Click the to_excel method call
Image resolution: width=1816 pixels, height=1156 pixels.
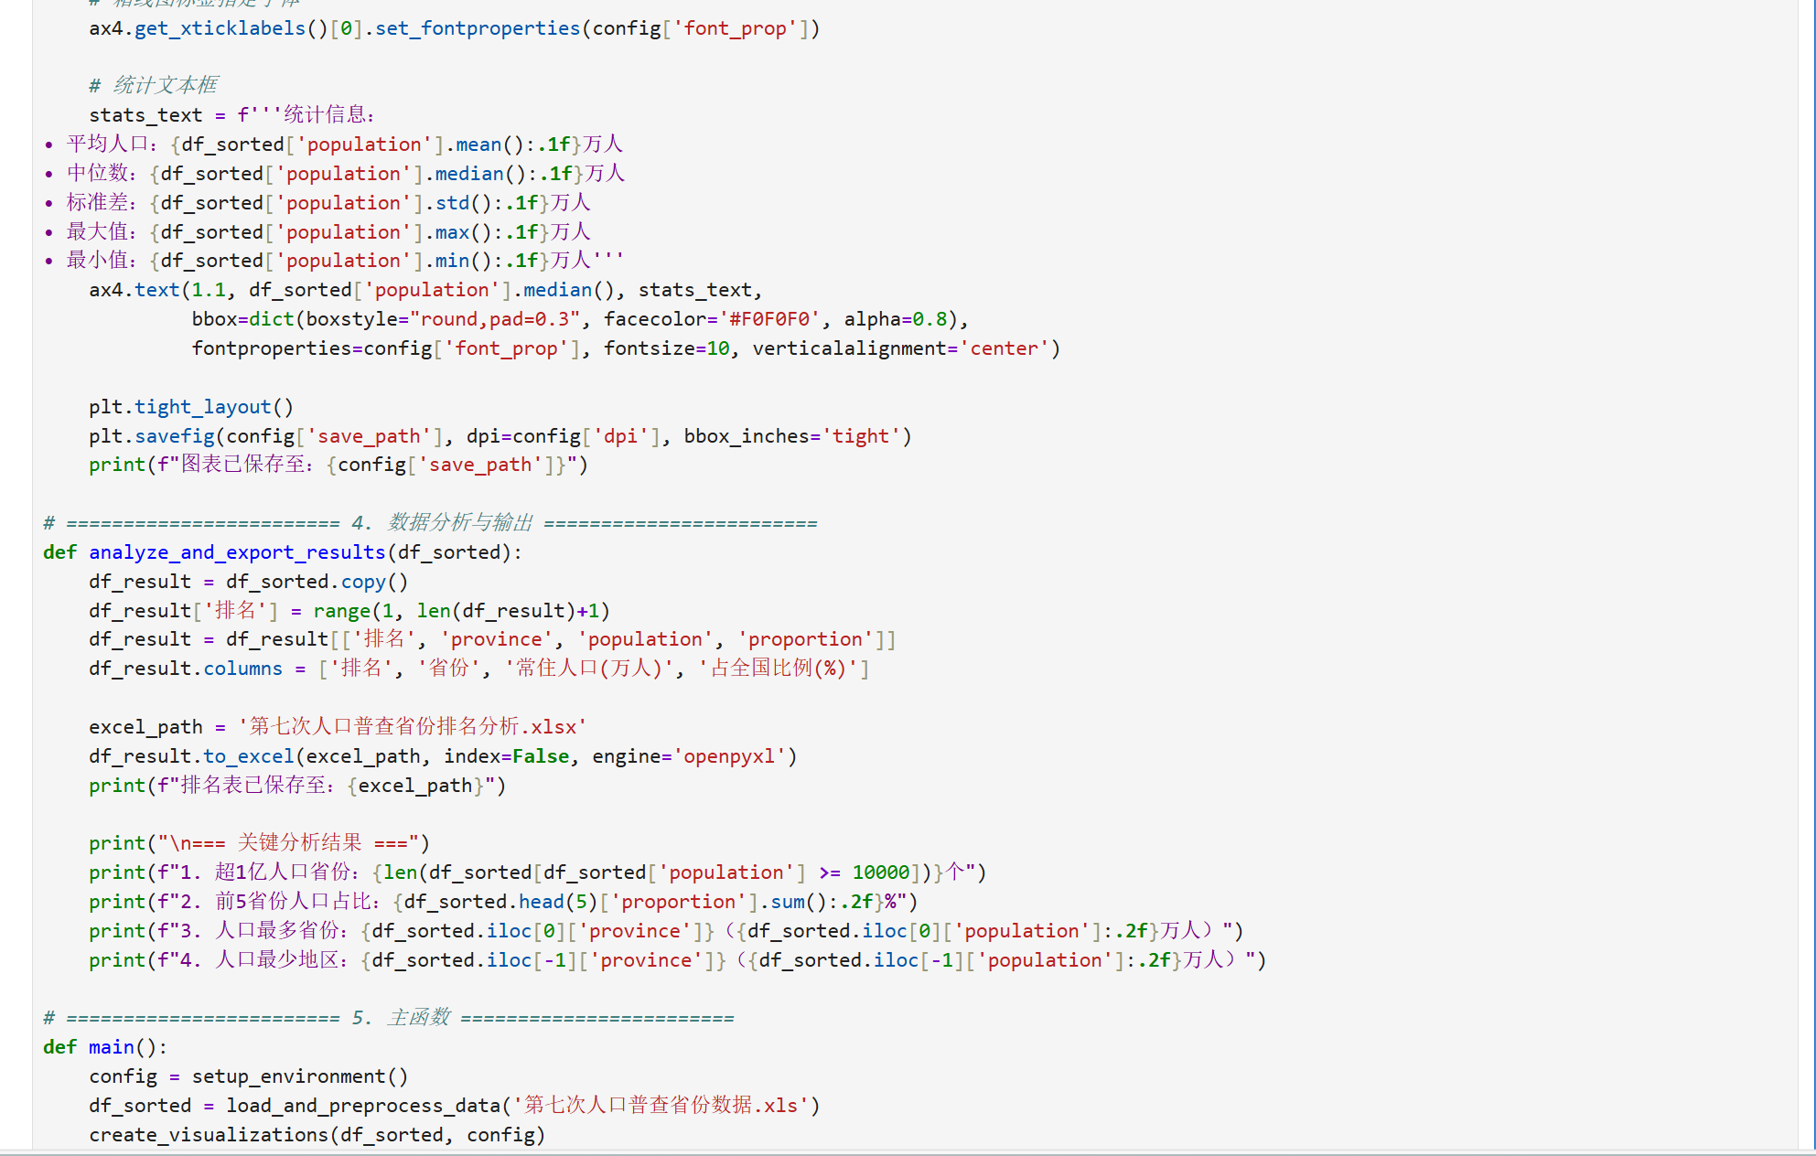click(248, 756)
